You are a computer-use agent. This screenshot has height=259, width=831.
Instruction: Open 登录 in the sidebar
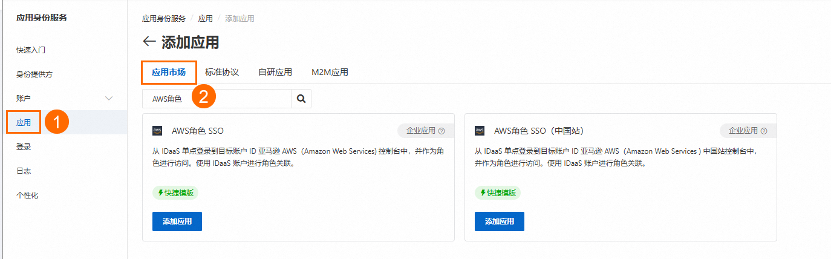24,146
